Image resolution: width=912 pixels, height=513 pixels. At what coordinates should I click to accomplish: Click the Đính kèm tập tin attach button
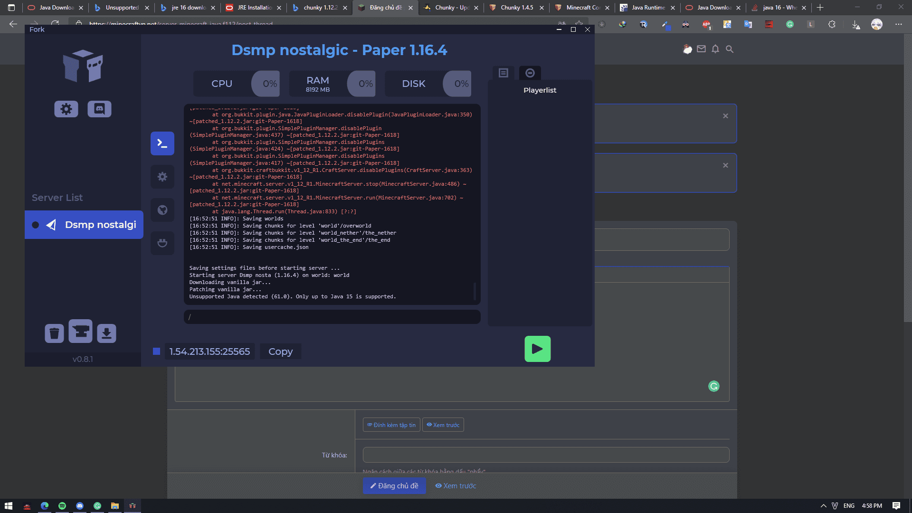(391, 425)
